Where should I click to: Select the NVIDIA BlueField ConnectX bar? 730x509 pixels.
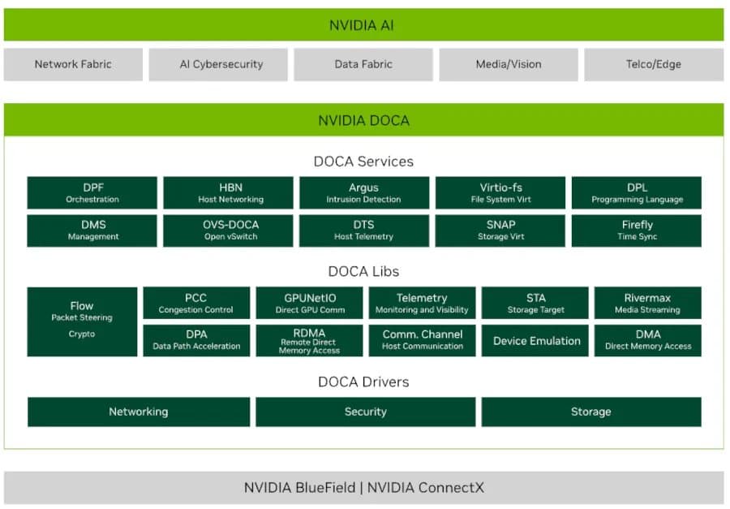[364, 488]
